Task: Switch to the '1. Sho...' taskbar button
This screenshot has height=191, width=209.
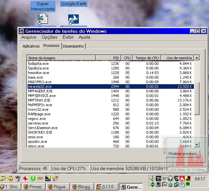Action: (x=10, y=187)
